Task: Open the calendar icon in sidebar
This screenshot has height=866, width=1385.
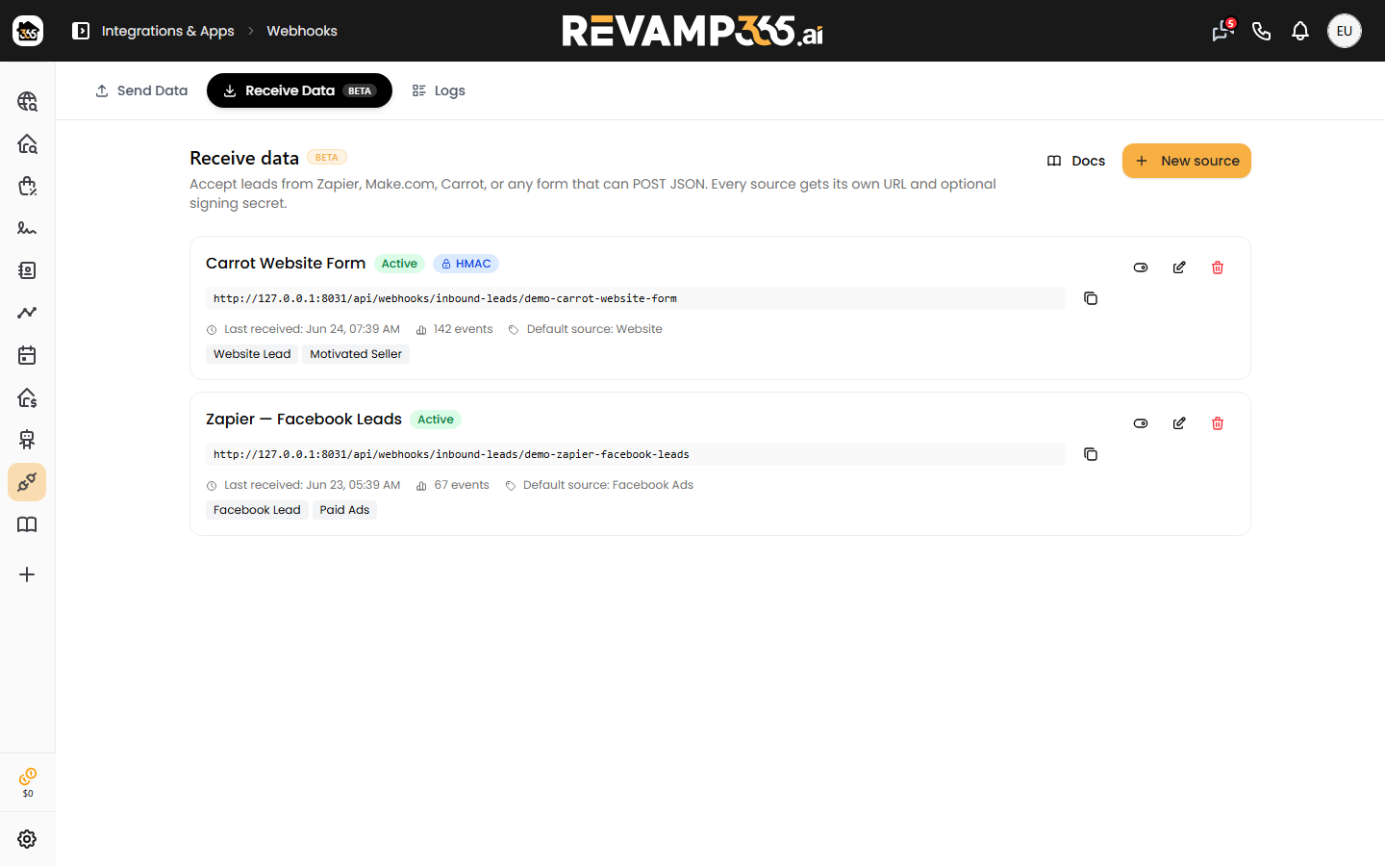Action: [x=27, y=355]
